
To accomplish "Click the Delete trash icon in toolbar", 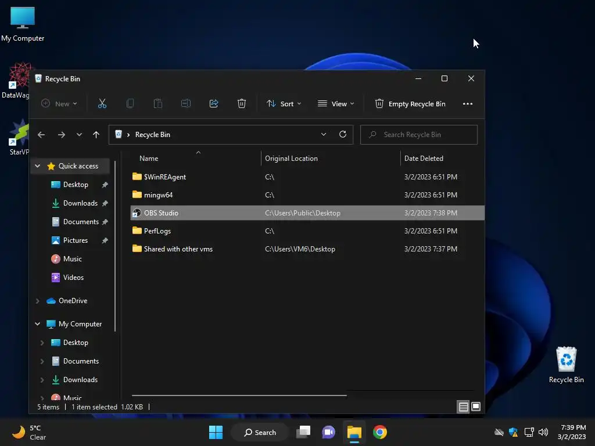I will click(242, 103).
